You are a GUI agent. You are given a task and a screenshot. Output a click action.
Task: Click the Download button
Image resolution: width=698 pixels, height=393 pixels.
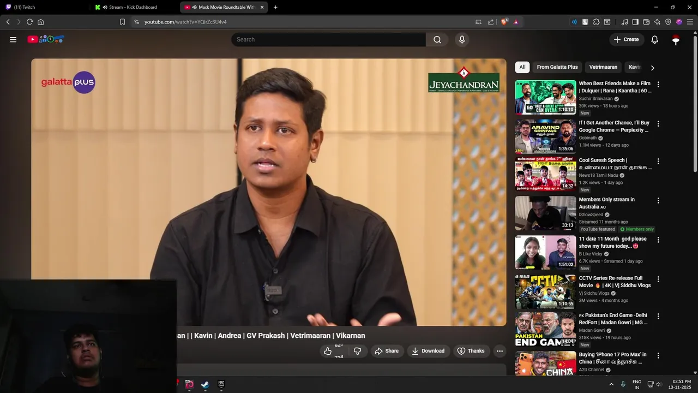[428, 351]
